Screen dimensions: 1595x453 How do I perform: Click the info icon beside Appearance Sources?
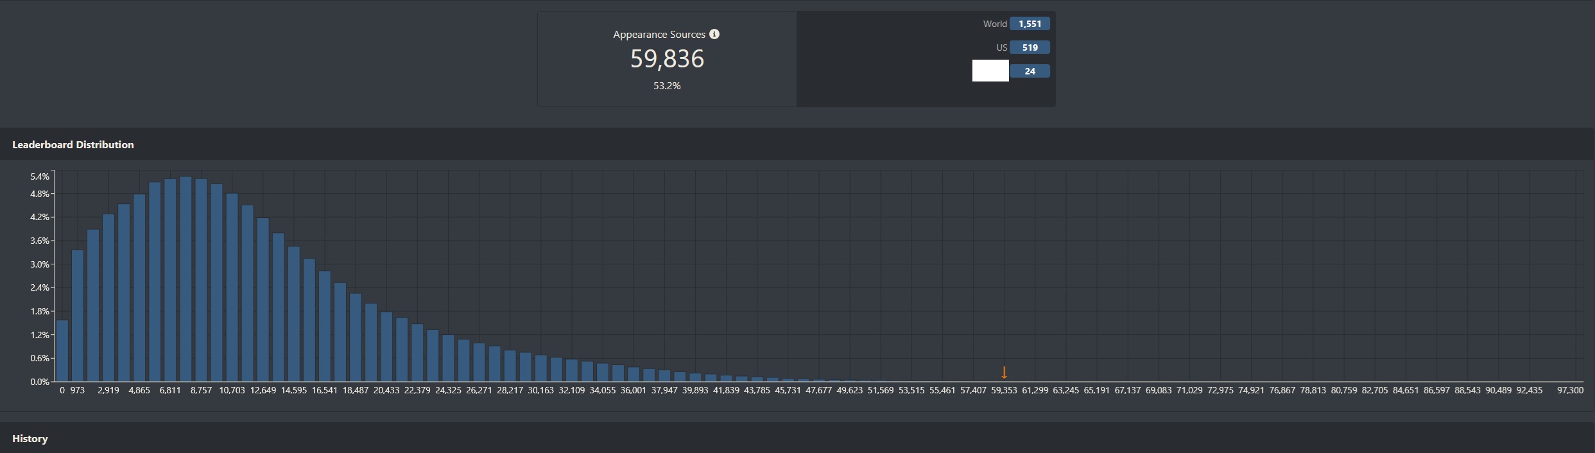[x=714, y=34]
